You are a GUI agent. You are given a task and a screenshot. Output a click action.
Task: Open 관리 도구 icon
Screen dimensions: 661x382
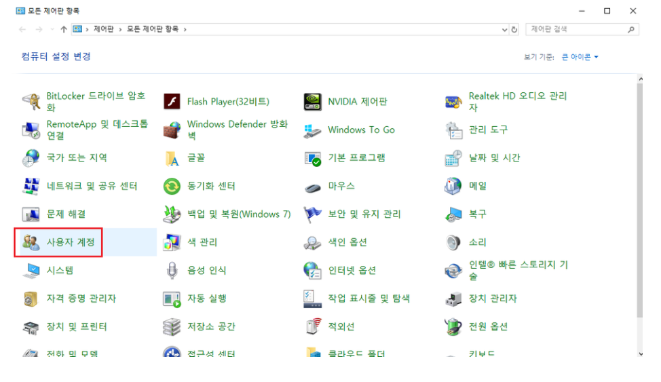point(453,130)
